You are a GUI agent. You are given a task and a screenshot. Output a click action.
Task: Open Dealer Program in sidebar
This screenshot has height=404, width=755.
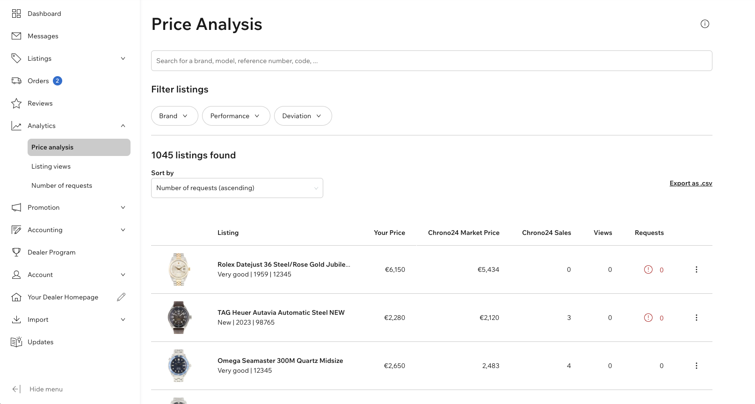pyautogui.click(x=51, y=252)
